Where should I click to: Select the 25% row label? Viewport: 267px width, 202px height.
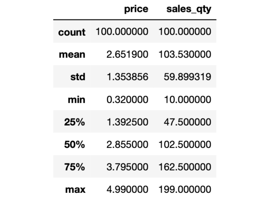point(74,122)
